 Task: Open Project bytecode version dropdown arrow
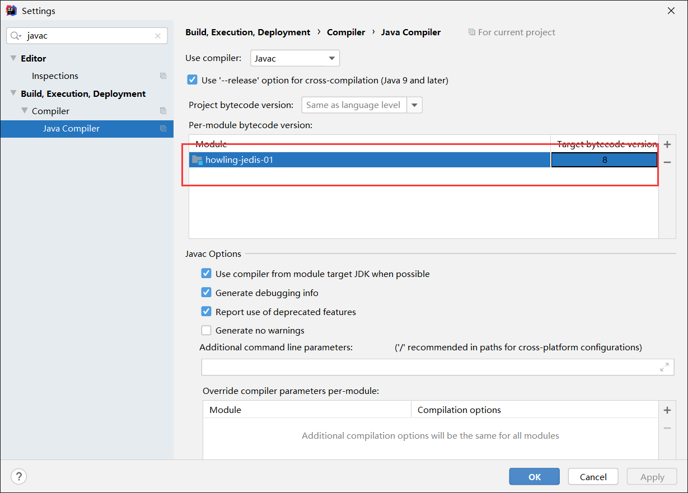coord(415,105)
